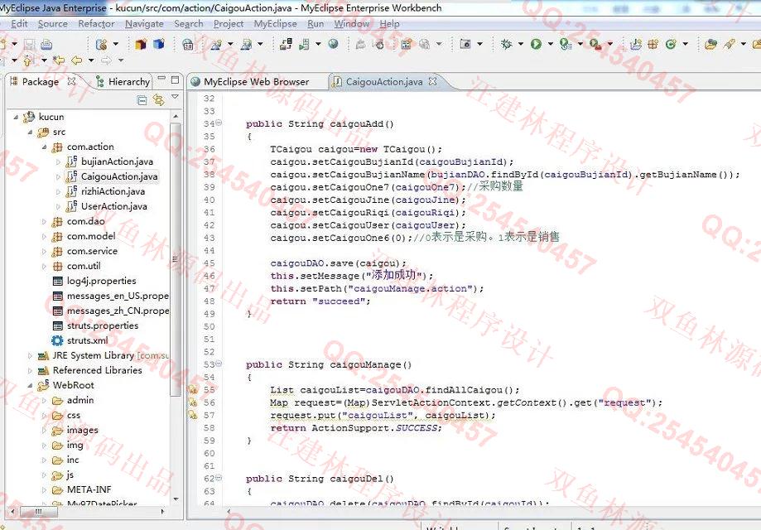
Task: Click the green Run toolbar button
Action: pos(536,44)
